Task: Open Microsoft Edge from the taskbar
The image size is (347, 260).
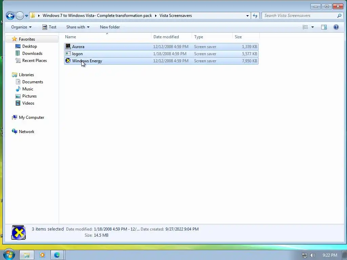Action: (x=57, y=255)
